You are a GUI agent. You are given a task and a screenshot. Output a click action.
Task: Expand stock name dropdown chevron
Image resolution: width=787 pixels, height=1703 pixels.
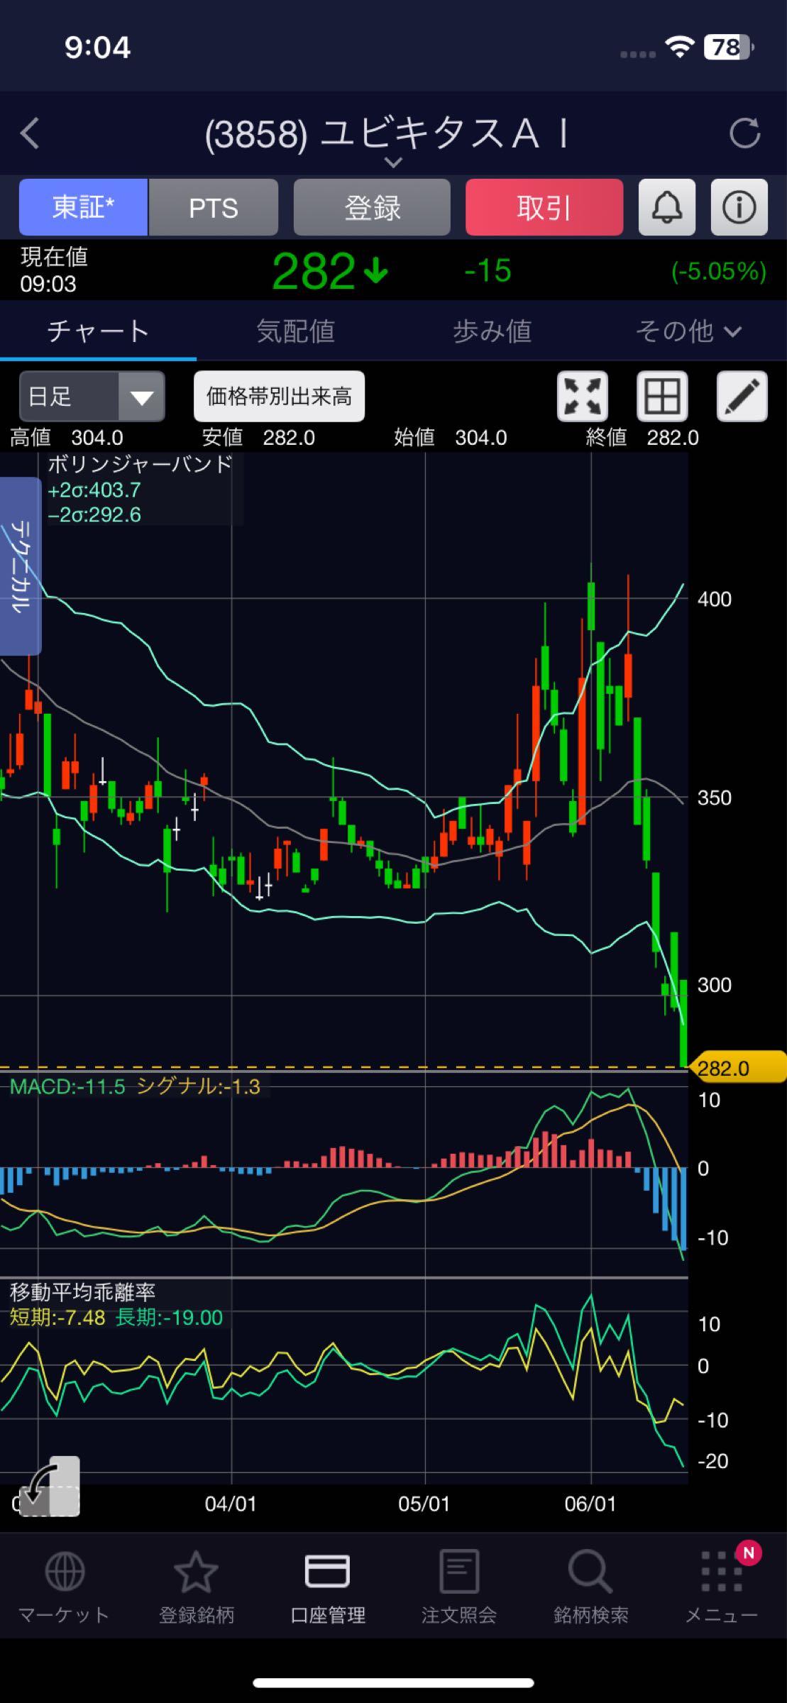[x=392, y=162]
